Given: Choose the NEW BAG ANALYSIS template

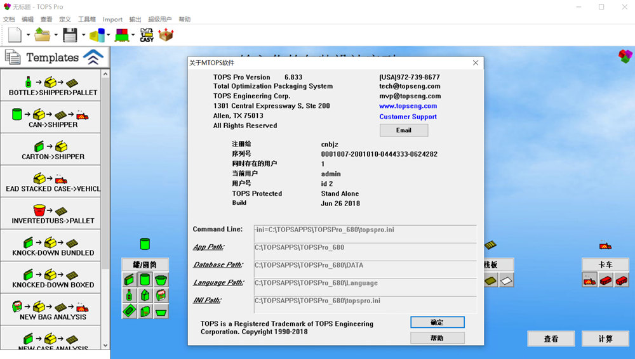Looking at the screenshot, I should click(x=51, y=310).
